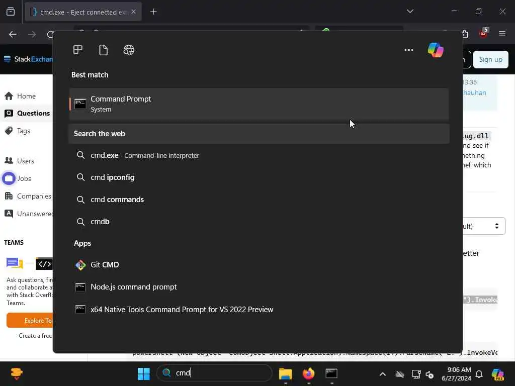Image resolution: width=515 pixels, height=386 pixels.
Task: Pick the cmdb web suggestion
Action: (x=259, y=222)
